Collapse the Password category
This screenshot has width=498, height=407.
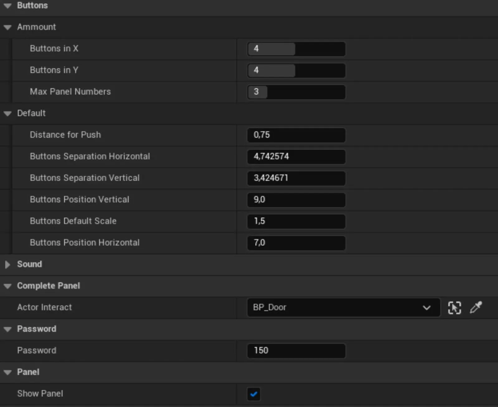(x=7, y=329)
